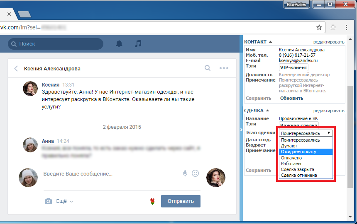This screenshot has height=224, width=357.
Task: Open the Этап сделки dropdown box
Action: [x=306, y=133]
